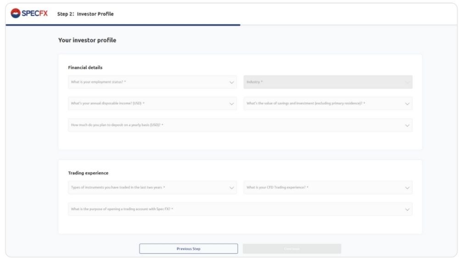Expand types of instruments traded dropdown
459x258 pixels.
147,187
